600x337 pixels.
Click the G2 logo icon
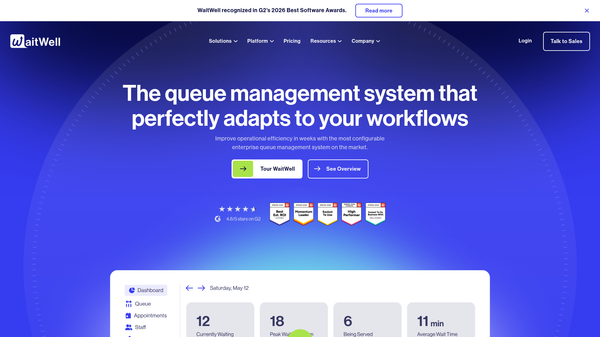pyautogui.click(x=218, y=219)
